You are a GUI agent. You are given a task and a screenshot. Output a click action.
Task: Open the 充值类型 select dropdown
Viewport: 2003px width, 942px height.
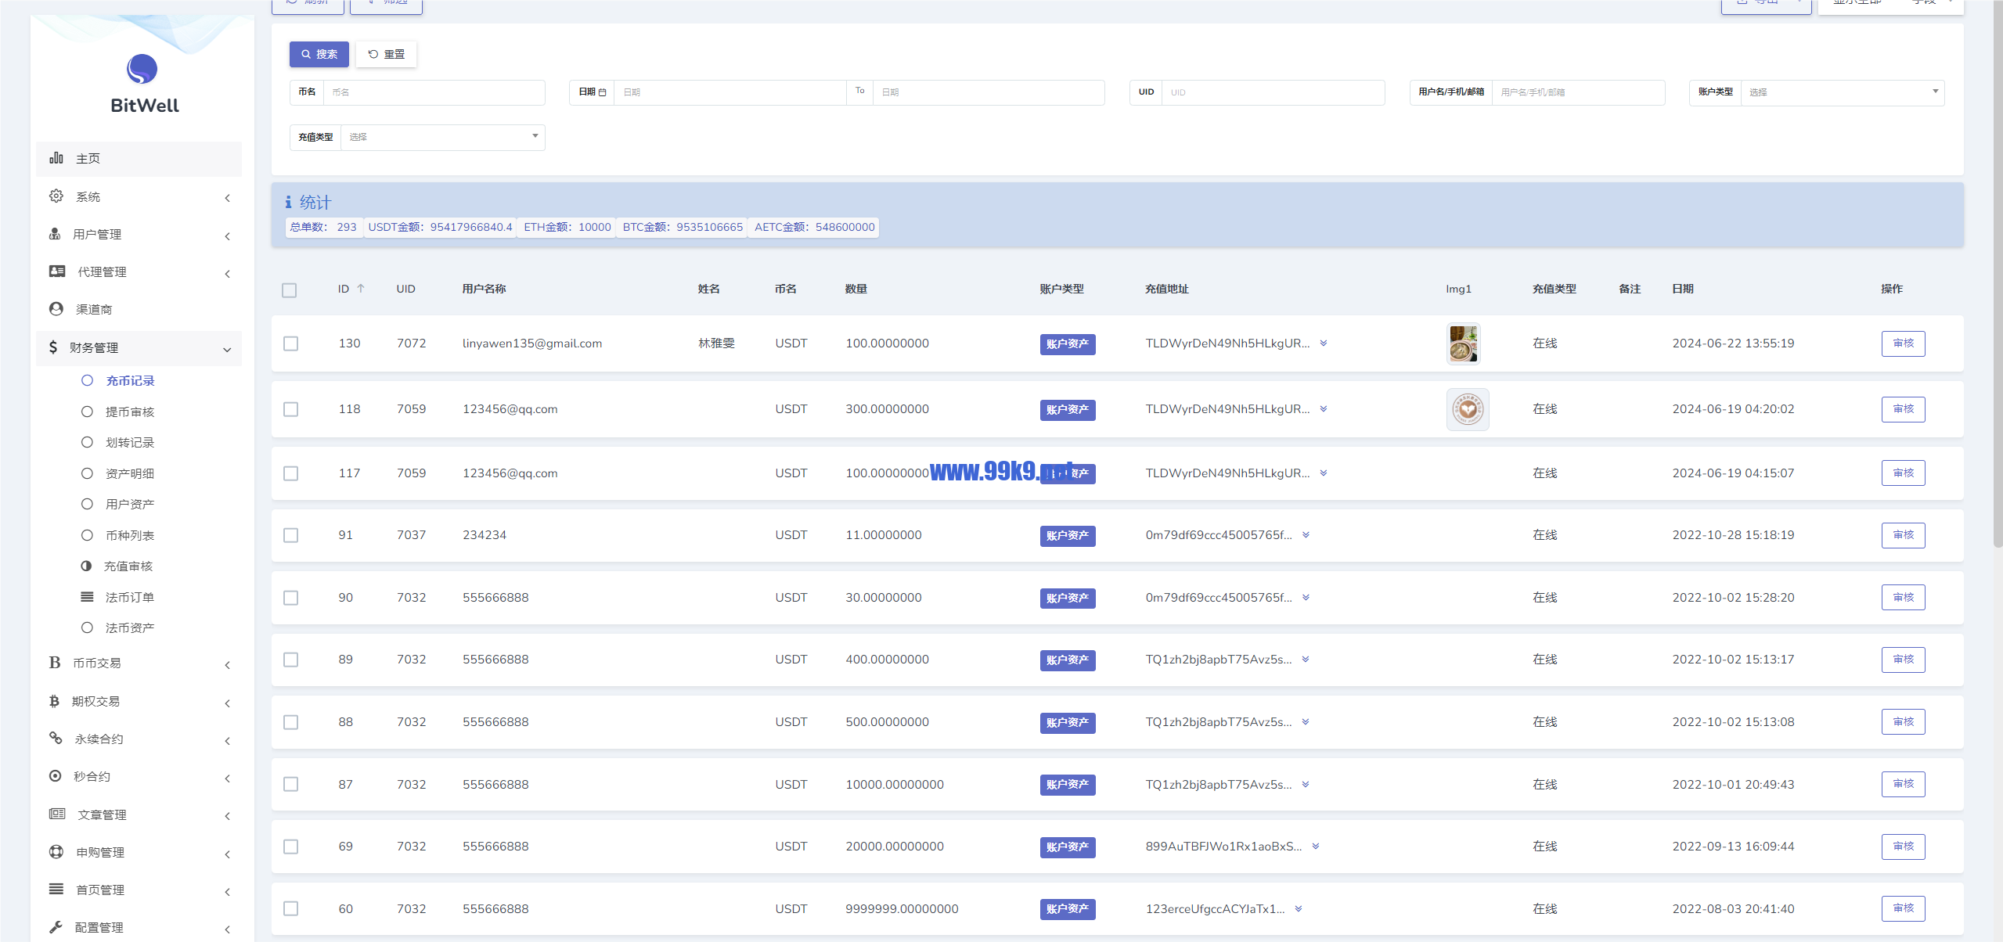click(x=443, y=137)
